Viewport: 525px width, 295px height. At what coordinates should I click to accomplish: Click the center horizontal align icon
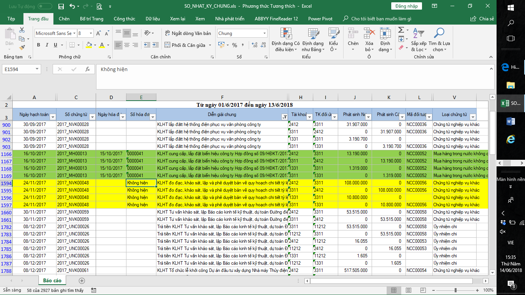127,45
